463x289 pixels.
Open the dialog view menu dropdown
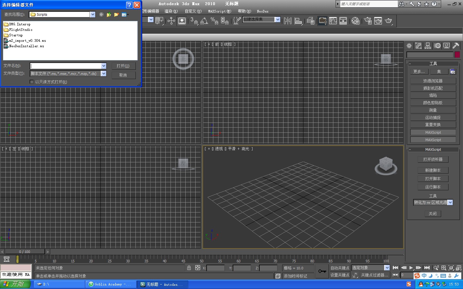[125, 14]
